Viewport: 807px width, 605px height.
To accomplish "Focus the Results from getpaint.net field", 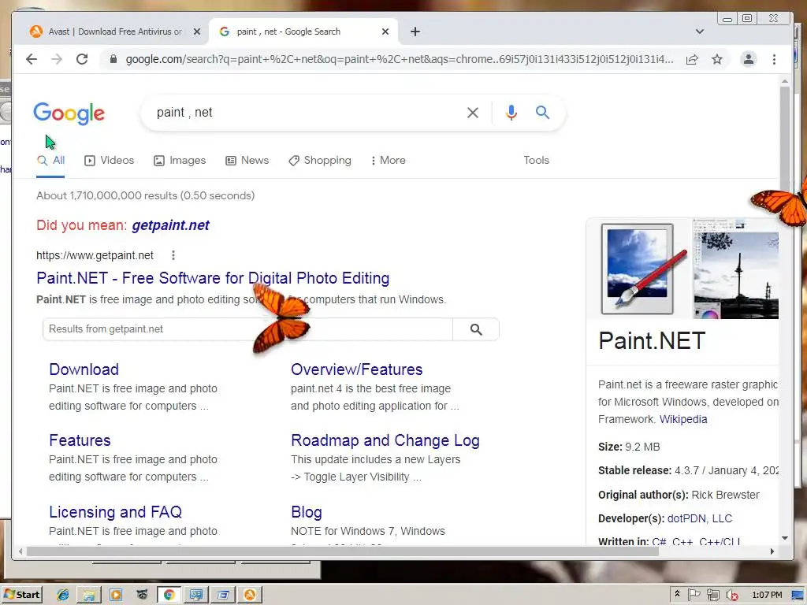I will [247, 329].
